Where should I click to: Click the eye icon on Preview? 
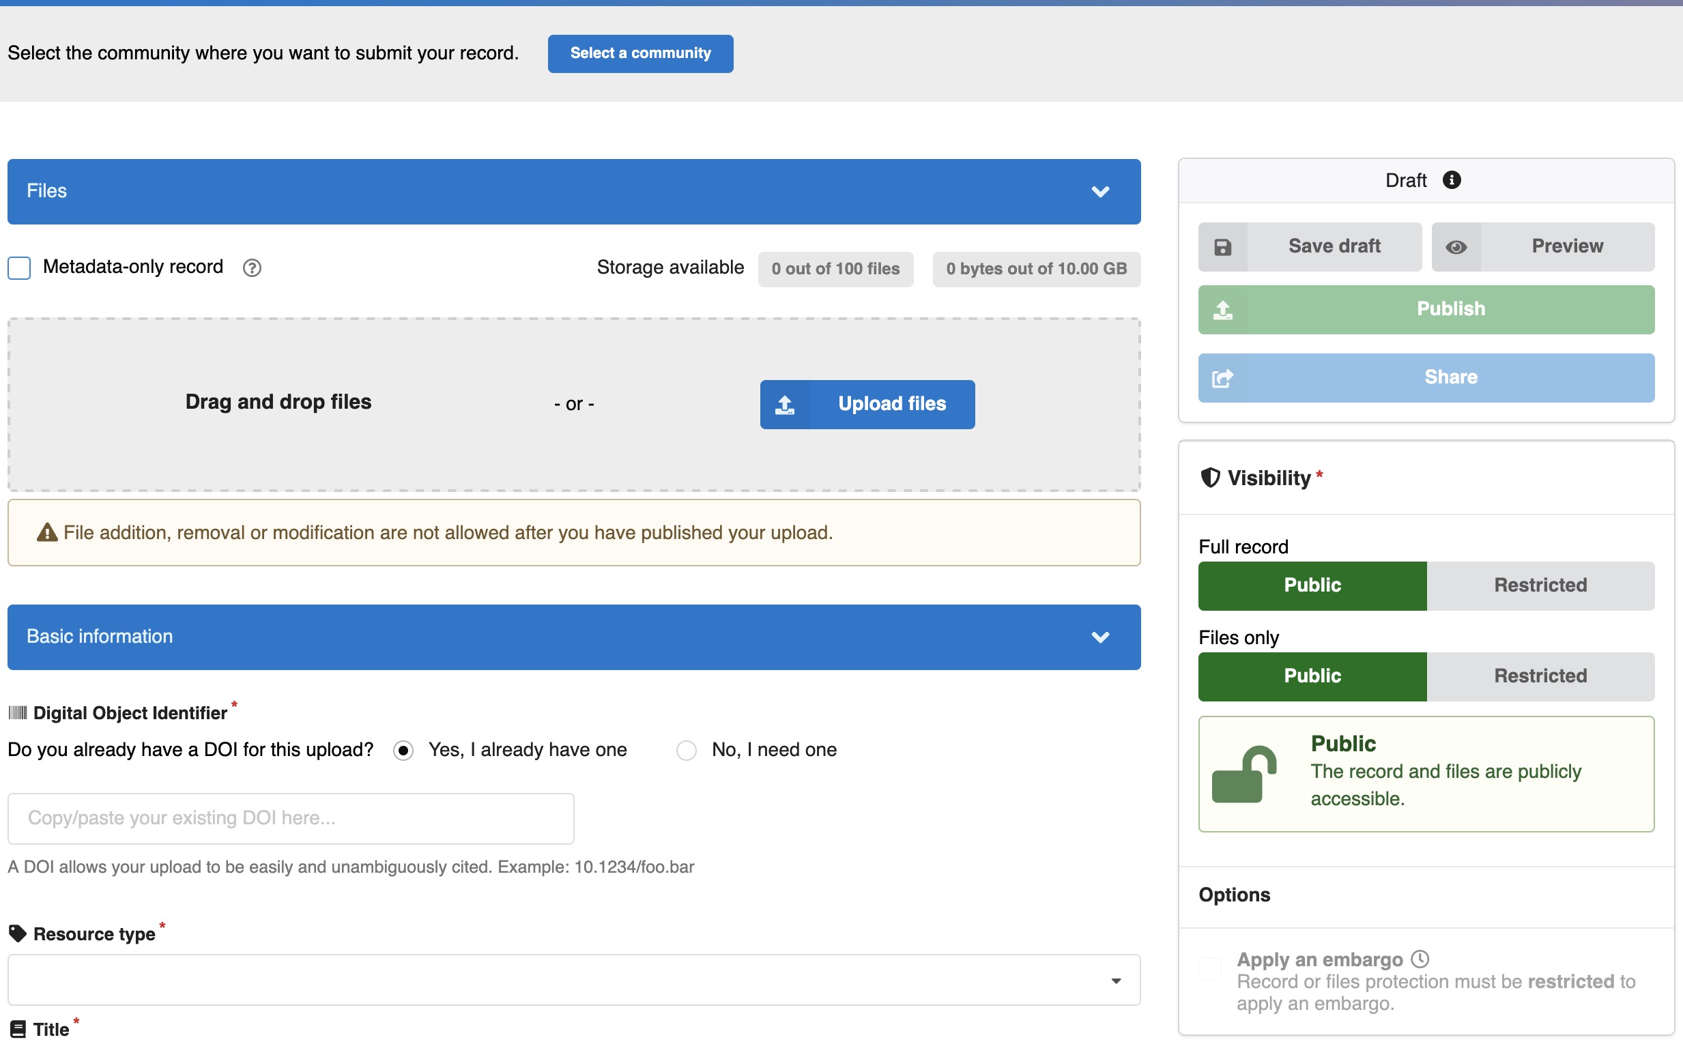[1456, 247]
